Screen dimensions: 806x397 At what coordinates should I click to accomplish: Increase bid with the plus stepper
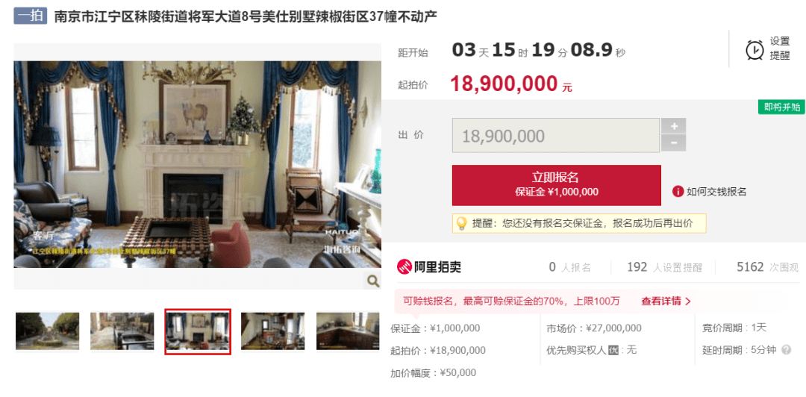[673, 126]
